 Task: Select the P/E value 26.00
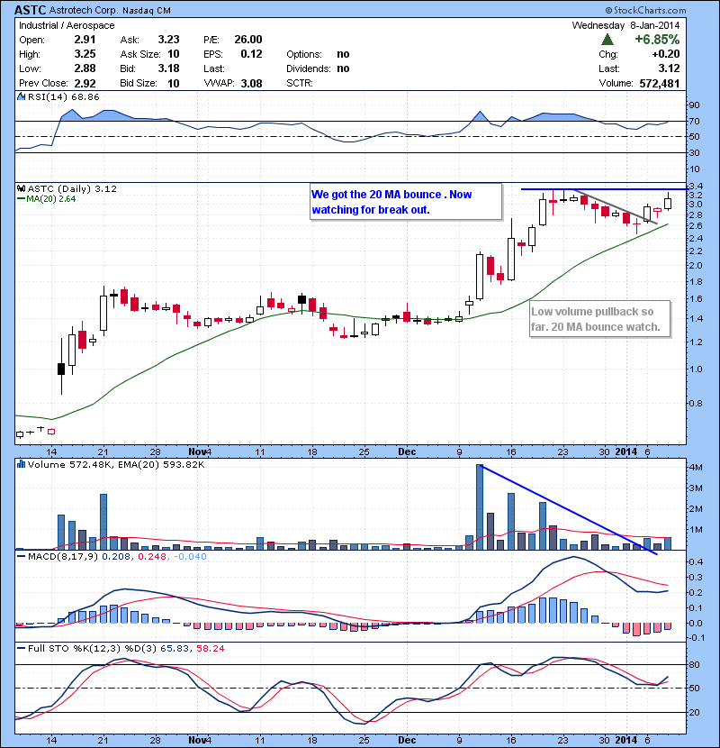point(248,40)
